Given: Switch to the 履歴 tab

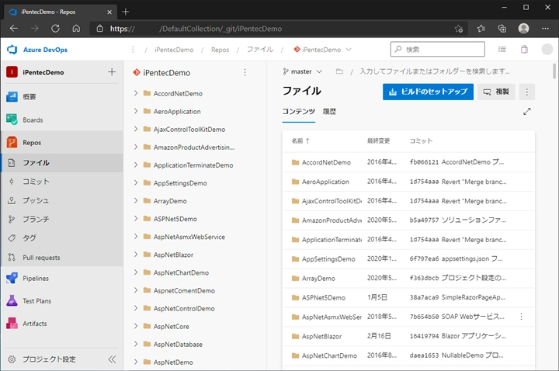Looking at the screenshot, I should 328,112.
